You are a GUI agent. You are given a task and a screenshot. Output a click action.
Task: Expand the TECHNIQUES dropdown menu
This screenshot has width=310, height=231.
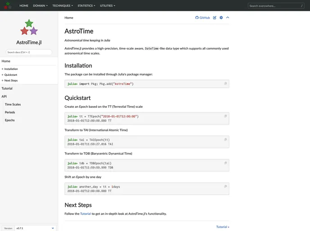(63, 5)
